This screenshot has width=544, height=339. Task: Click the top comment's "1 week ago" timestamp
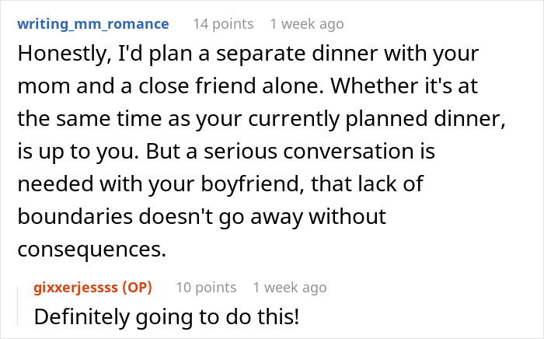306,24
